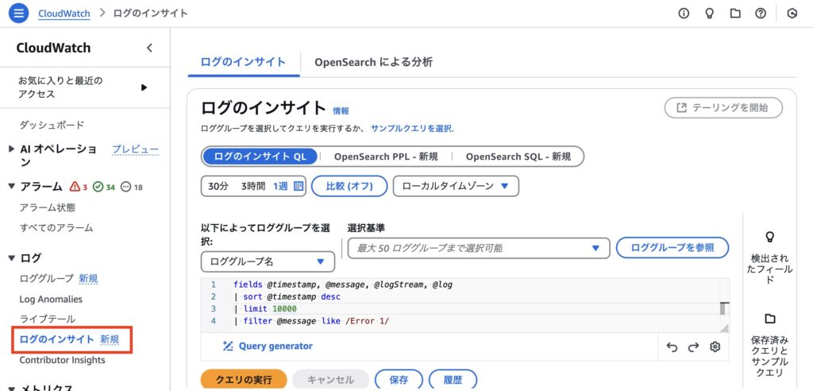Open すべてのアラーム in the sidebar
The image size is (813, 391).
(x=56, y=227)
